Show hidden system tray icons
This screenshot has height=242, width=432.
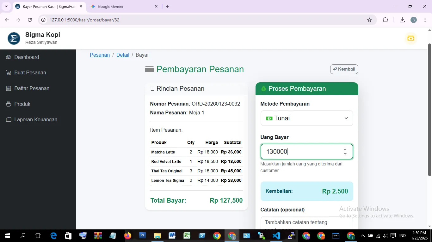click(x=363, y=236)
